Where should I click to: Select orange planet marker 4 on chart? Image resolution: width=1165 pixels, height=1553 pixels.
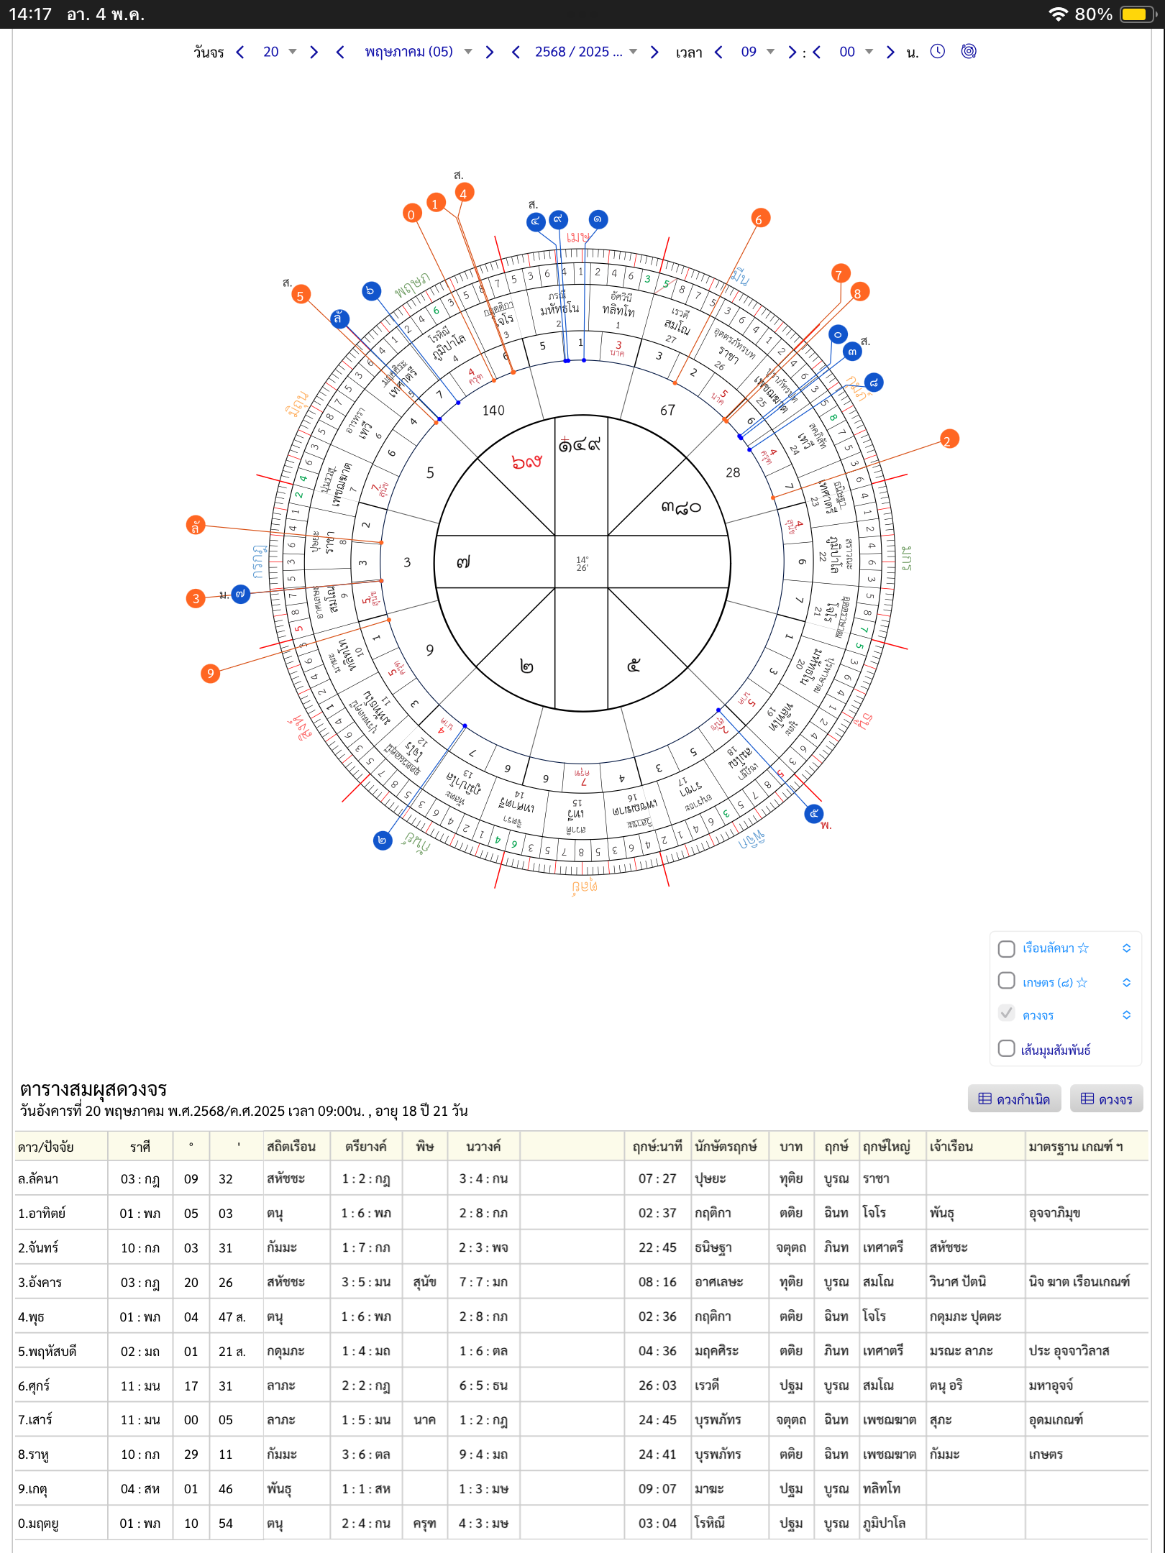[x=464, y=193]
